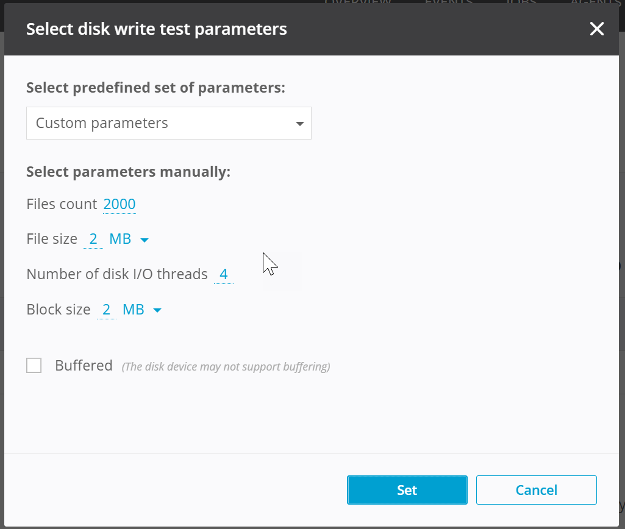The image size is (625, 529).
Task: Click the caret arrow beside Block size MB
Action: (157, 311)
